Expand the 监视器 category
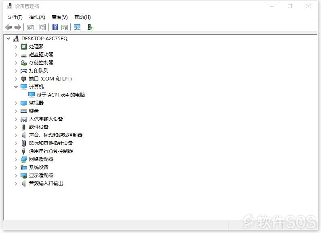 point(16,103)
